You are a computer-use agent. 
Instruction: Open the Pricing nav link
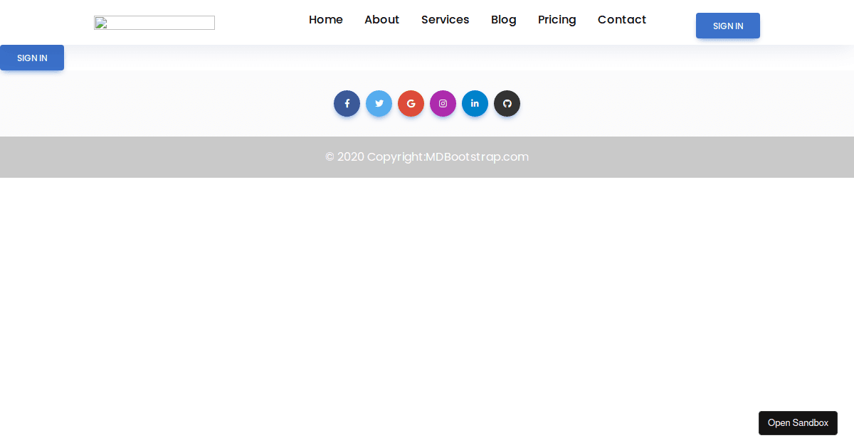click(x=557, y=20)
